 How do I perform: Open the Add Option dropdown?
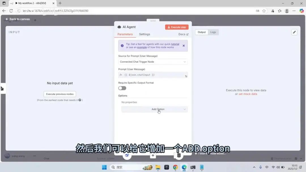(x=154, y=109)
